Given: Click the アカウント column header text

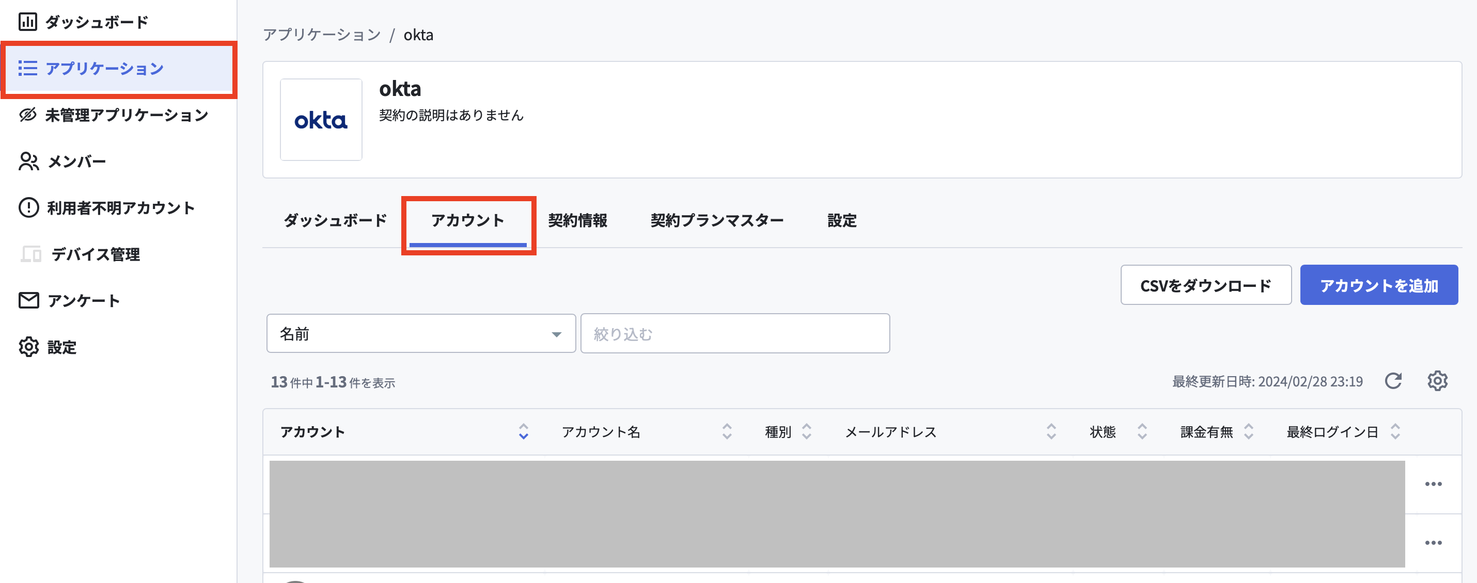Looking at the screenshot, I should [312, 432].
